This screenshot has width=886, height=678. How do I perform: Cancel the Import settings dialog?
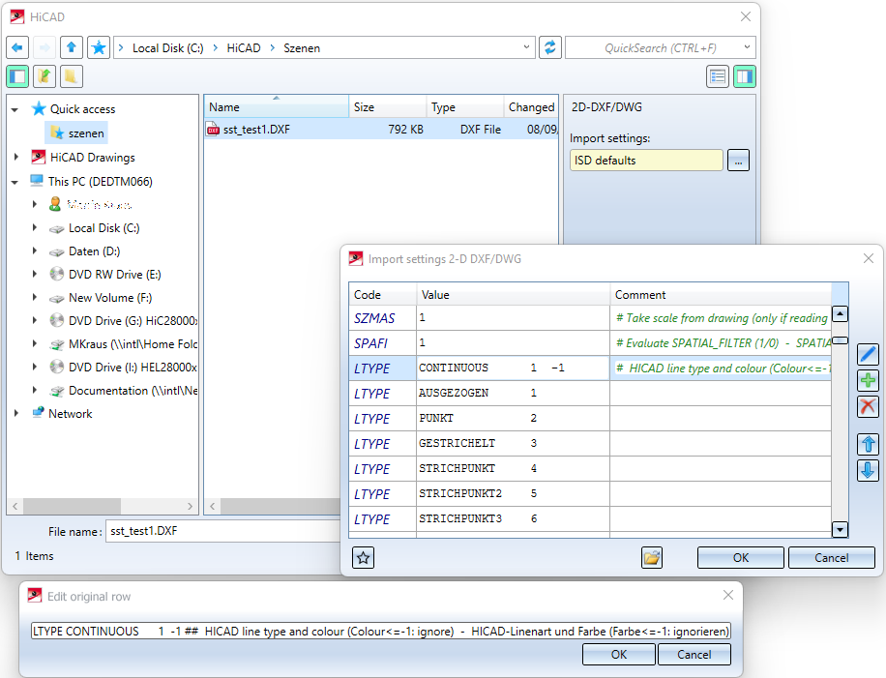click(831, 558)
